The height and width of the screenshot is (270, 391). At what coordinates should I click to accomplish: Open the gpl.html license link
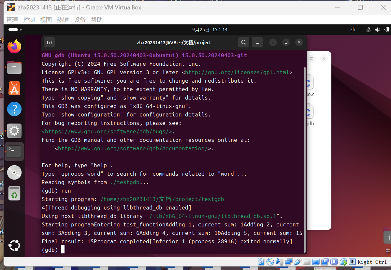coord(237,72)
